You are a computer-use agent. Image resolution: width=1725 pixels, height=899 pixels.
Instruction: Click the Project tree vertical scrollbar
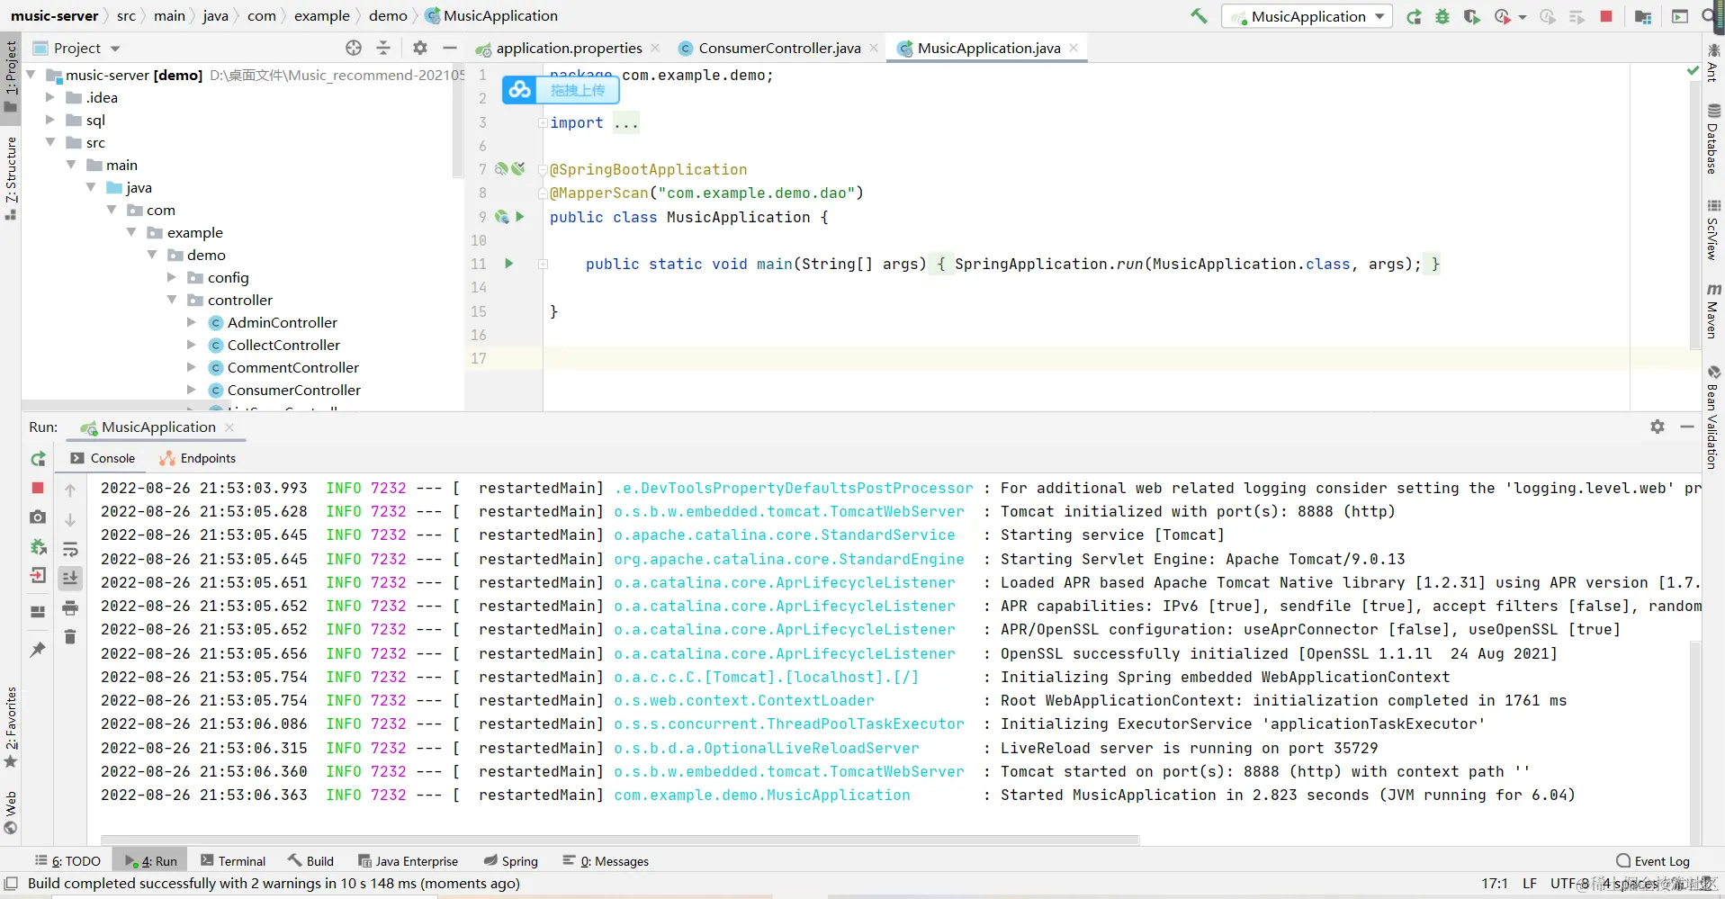[458, 121]
